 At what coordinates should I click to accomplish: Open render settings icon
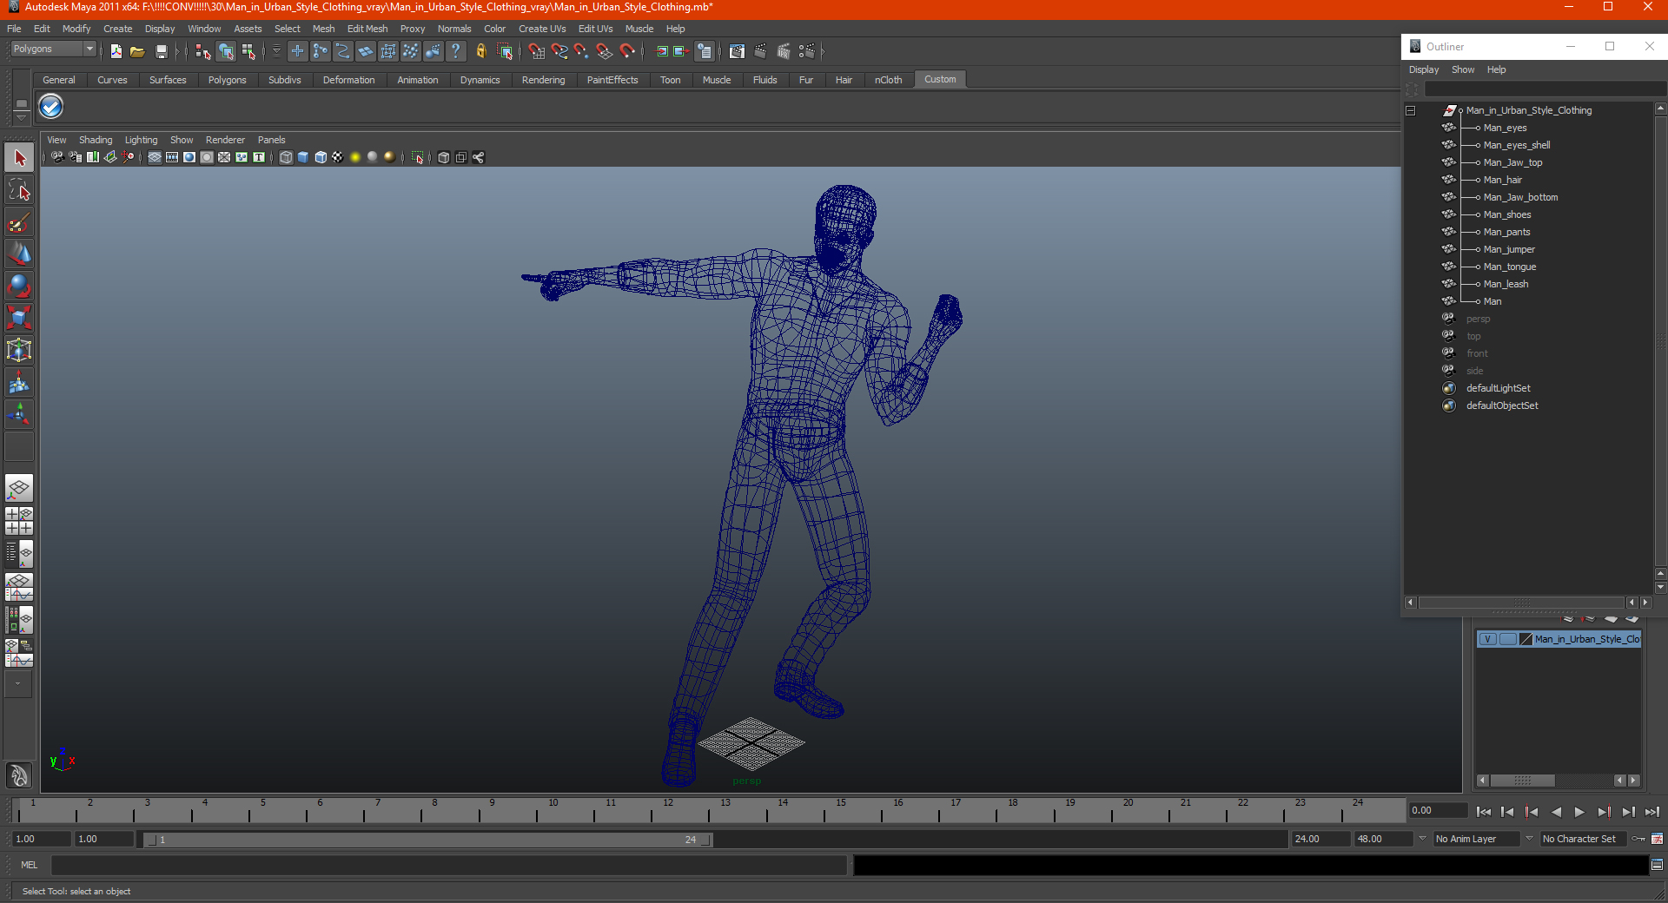click(x=807, y=51)
